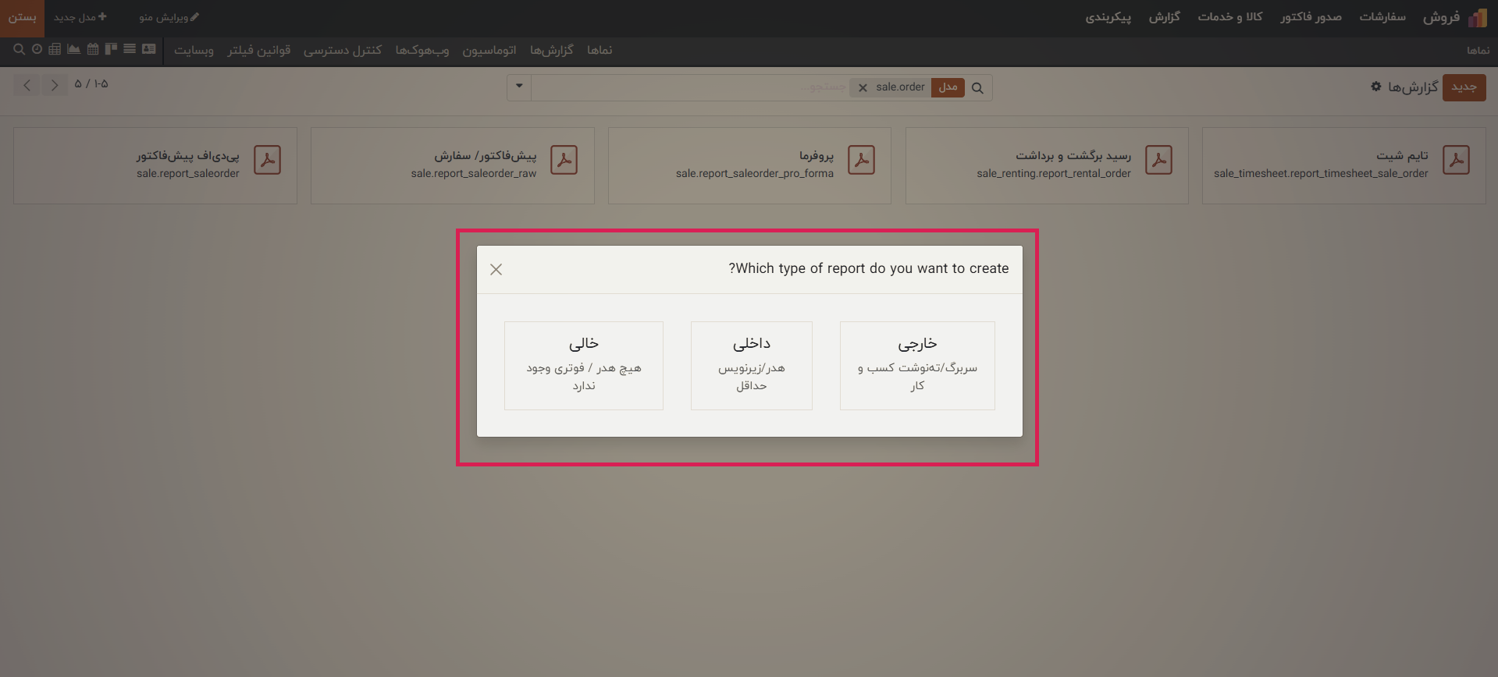The image size is (1498, 677).
Task: Click PDF icon of پروفرما report
Action: (x=861, y=160)
